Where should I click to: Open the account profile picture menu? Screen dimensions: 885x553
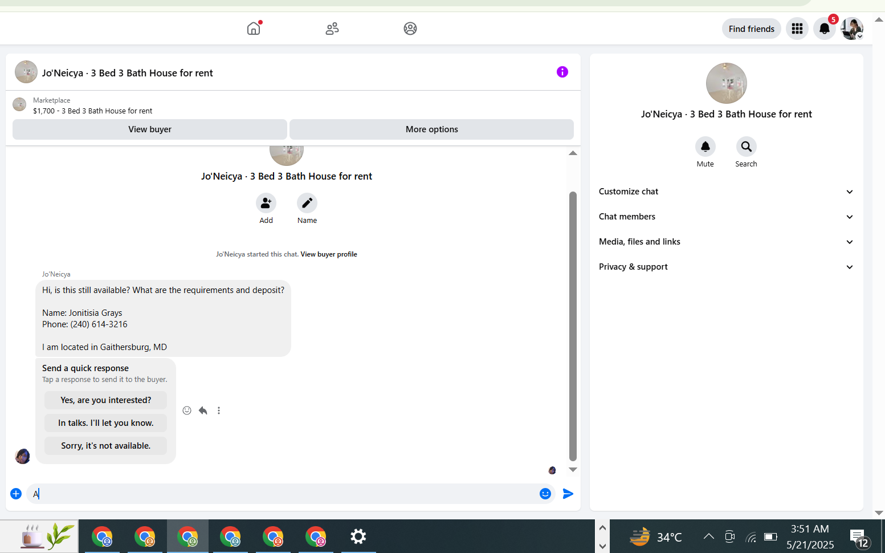(852, 29)
